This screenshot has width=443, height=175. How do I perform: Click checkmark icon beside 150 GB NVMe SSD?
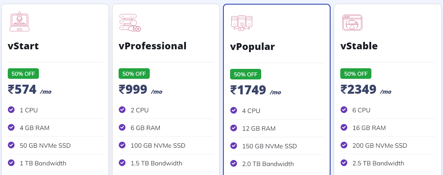coord(233,146)
